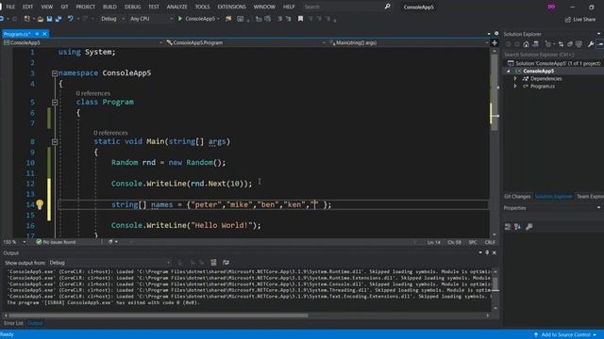This screenshot has height=339, width=604.
Task: Open the Debug configuration dropdown
Action: click(x=113, y=19)
